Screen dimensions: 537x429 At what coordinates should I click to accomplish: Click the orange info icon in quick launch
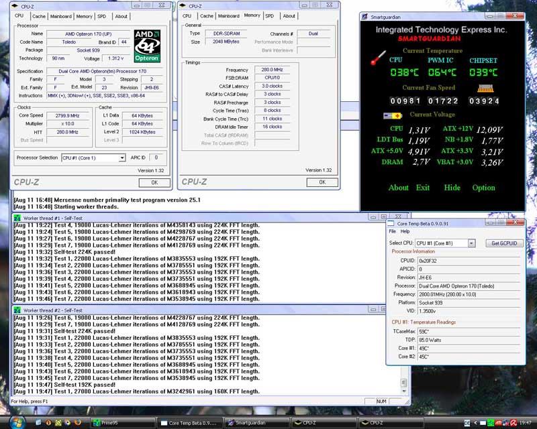point(48,422)
